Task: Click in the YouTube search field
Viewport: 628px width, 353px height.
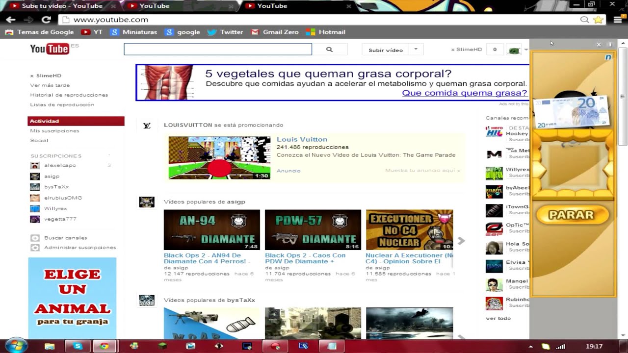Action: tap(218, 50)
